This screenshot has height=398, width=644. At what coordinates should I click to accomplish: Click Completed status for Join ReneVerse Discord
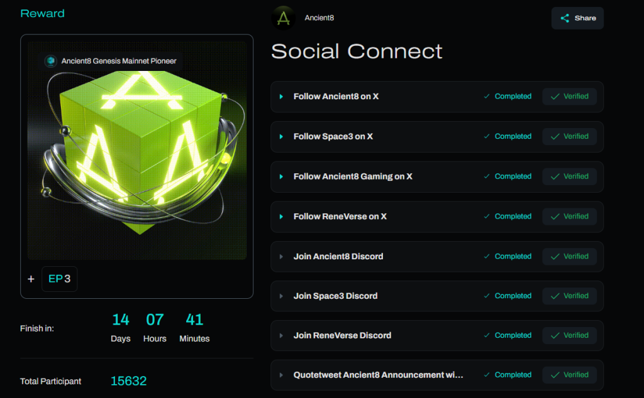(508, 335)
